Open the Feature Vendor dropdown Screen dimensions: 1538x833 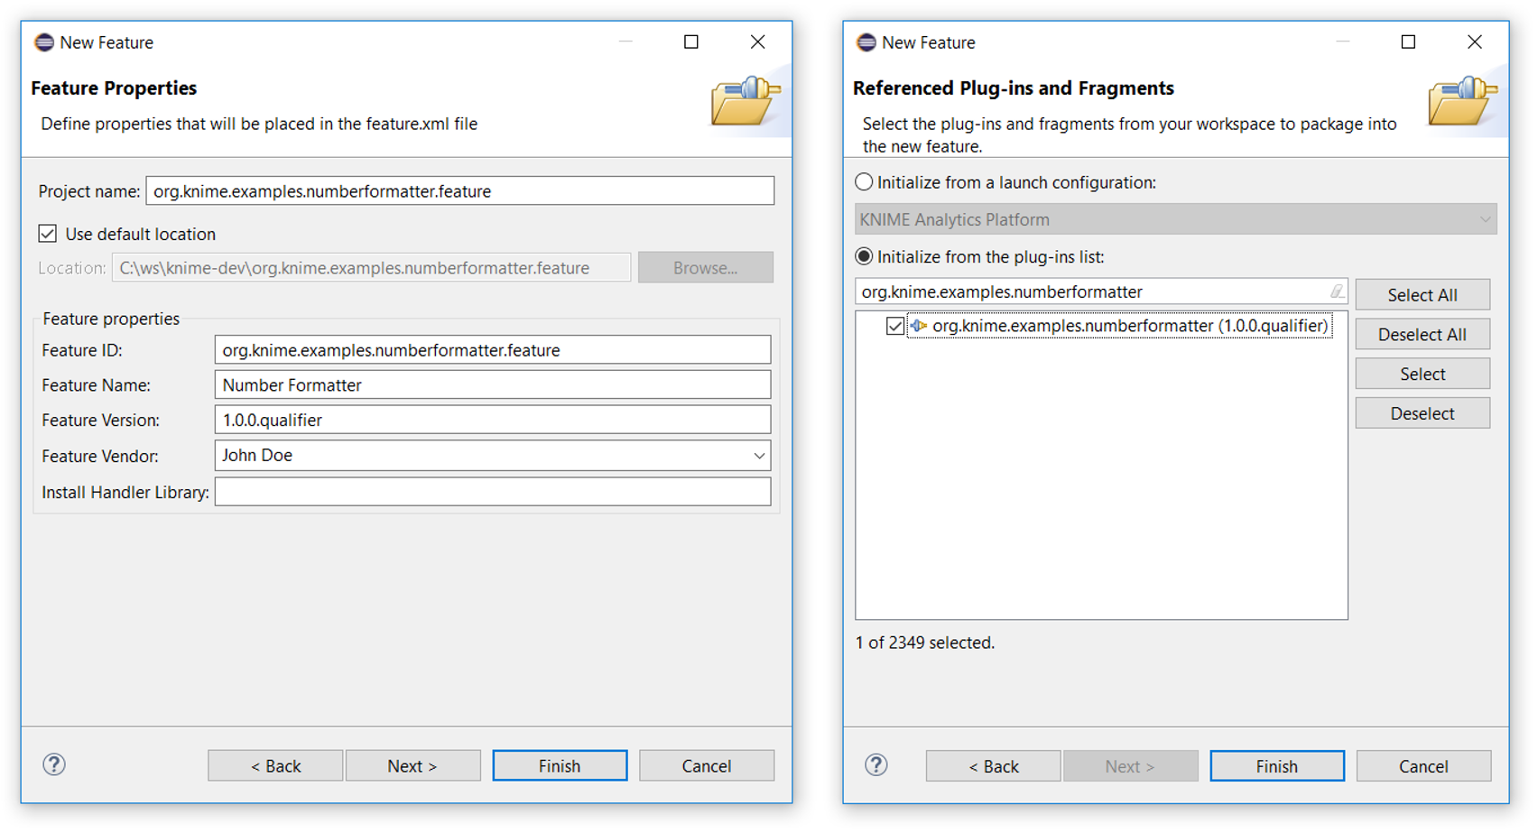click(x=759, y=456)
